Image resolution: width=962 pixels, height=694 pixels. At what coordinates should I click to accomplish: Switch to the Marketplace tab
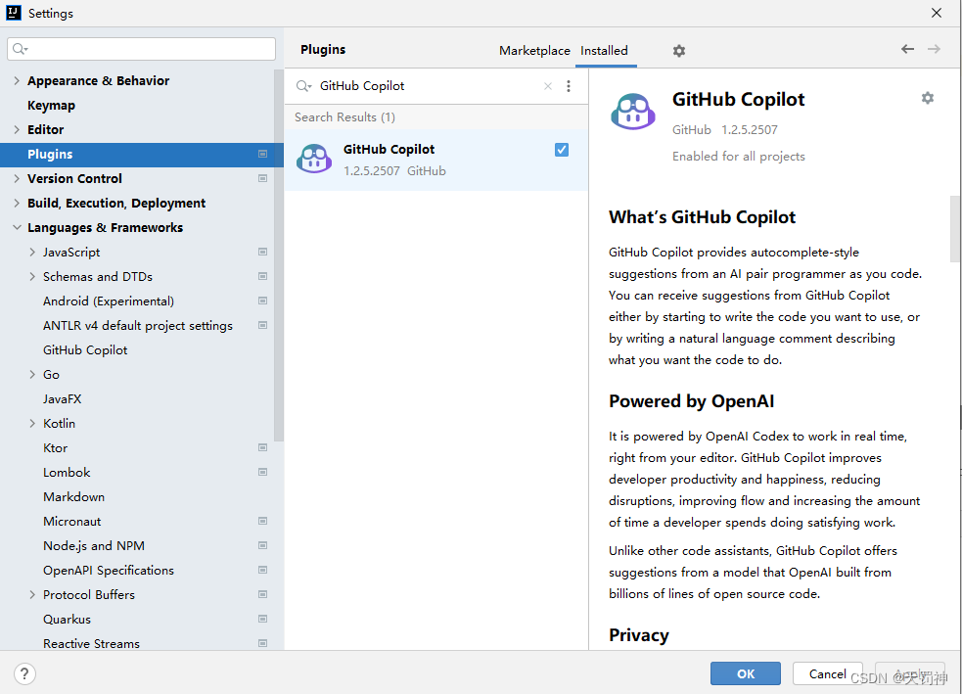(534, 51)
